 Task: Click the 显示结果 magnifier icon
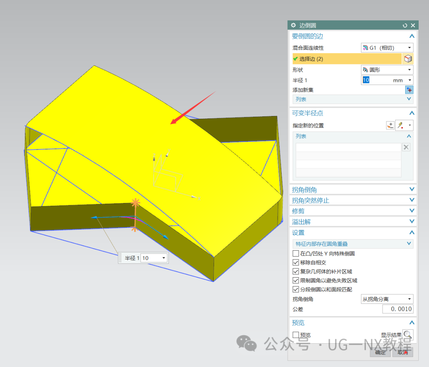pyautogui.click(x=408, y=334)
